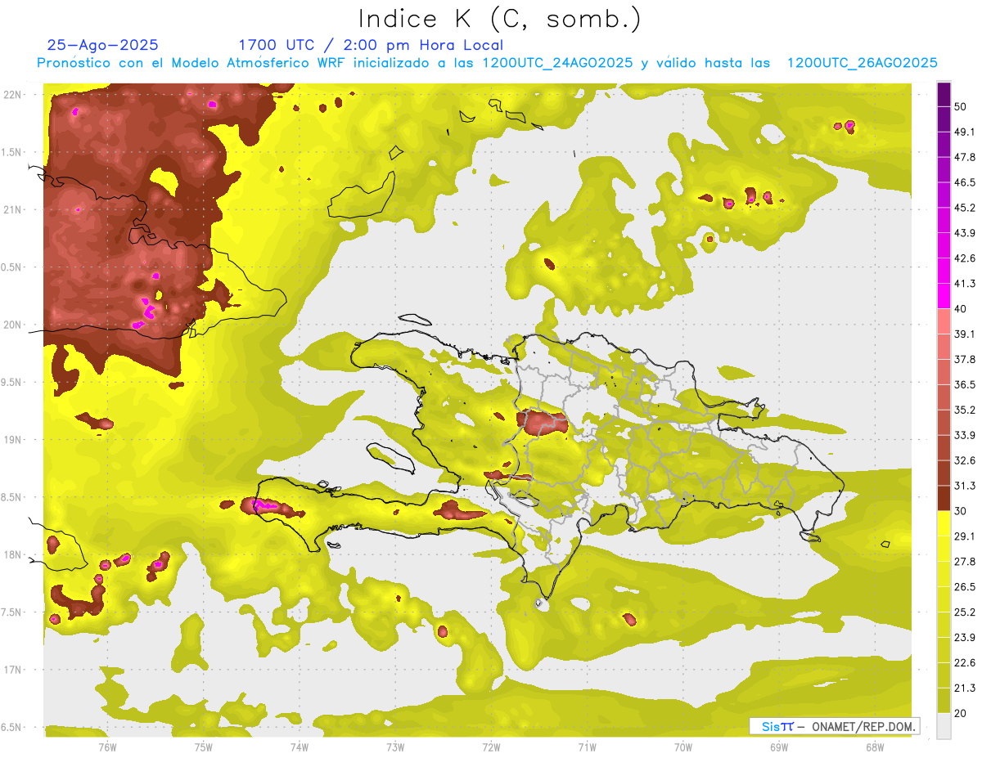Image resolution: width=982 pixels, height=758 pixels.
Task: Pick the gray swatch below the 20 label
Action: [x=944, y=725]
